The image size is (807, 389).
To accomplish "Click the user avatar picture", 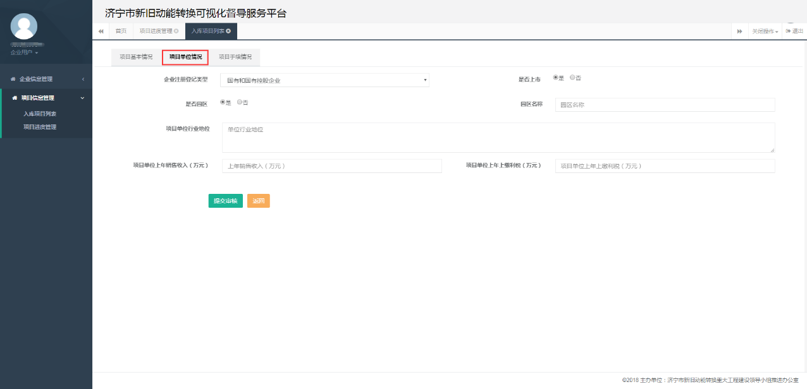I will pyautogui.click(x=23, y=27).
